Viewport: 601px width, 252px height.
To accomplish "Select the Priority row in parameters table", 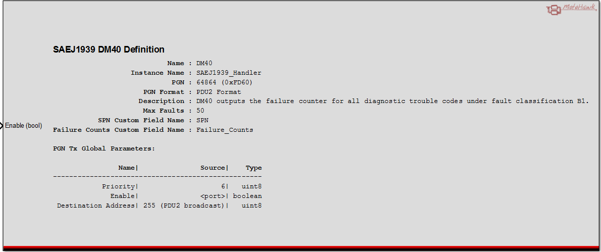I will [x=157, y=186].
